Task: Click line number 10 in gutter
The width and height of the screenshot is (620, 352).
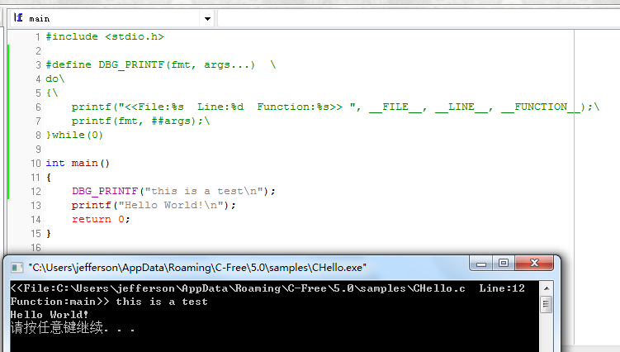Action: click(x=35, y=164)
